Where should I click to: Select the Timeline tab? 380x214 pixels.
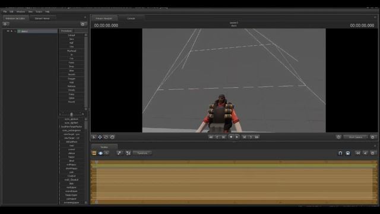pyautogui.click(x=104, y=147)
